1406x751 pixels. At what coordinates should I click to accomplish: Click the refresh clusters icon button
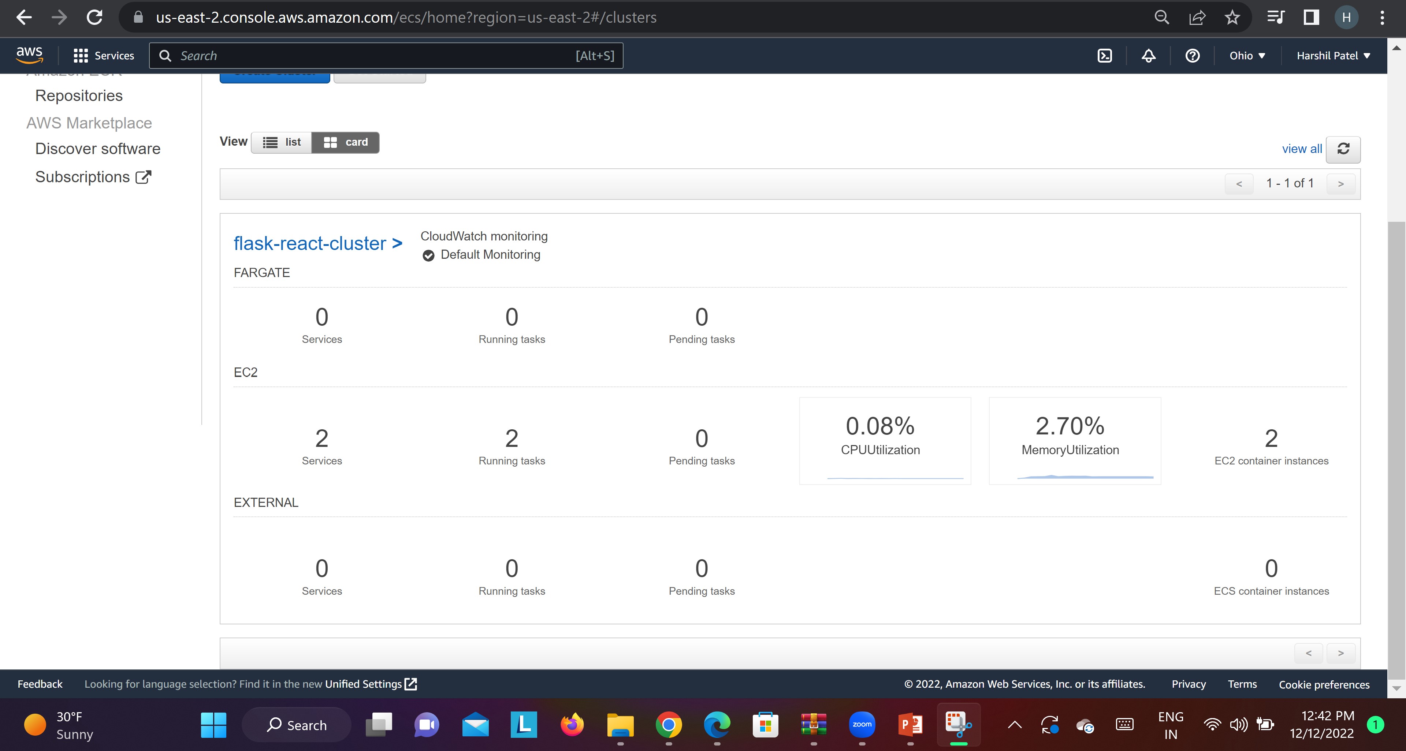point(1343,149)
